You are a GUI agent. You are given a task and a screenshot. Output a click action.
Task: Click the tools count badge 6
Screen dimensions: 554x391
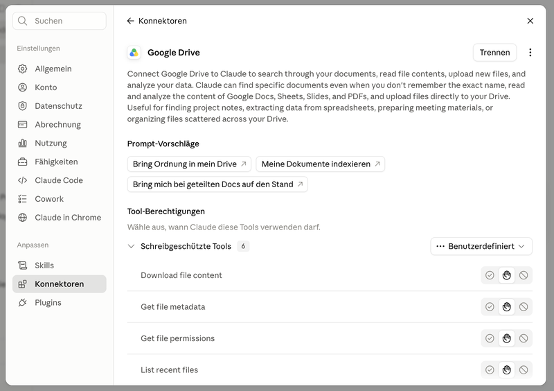[243, 246]
